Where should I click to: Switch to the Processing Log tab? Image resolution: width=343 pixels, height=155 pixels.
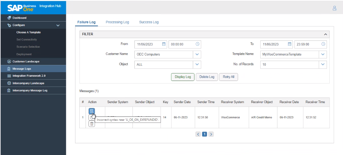pos(117,22)
